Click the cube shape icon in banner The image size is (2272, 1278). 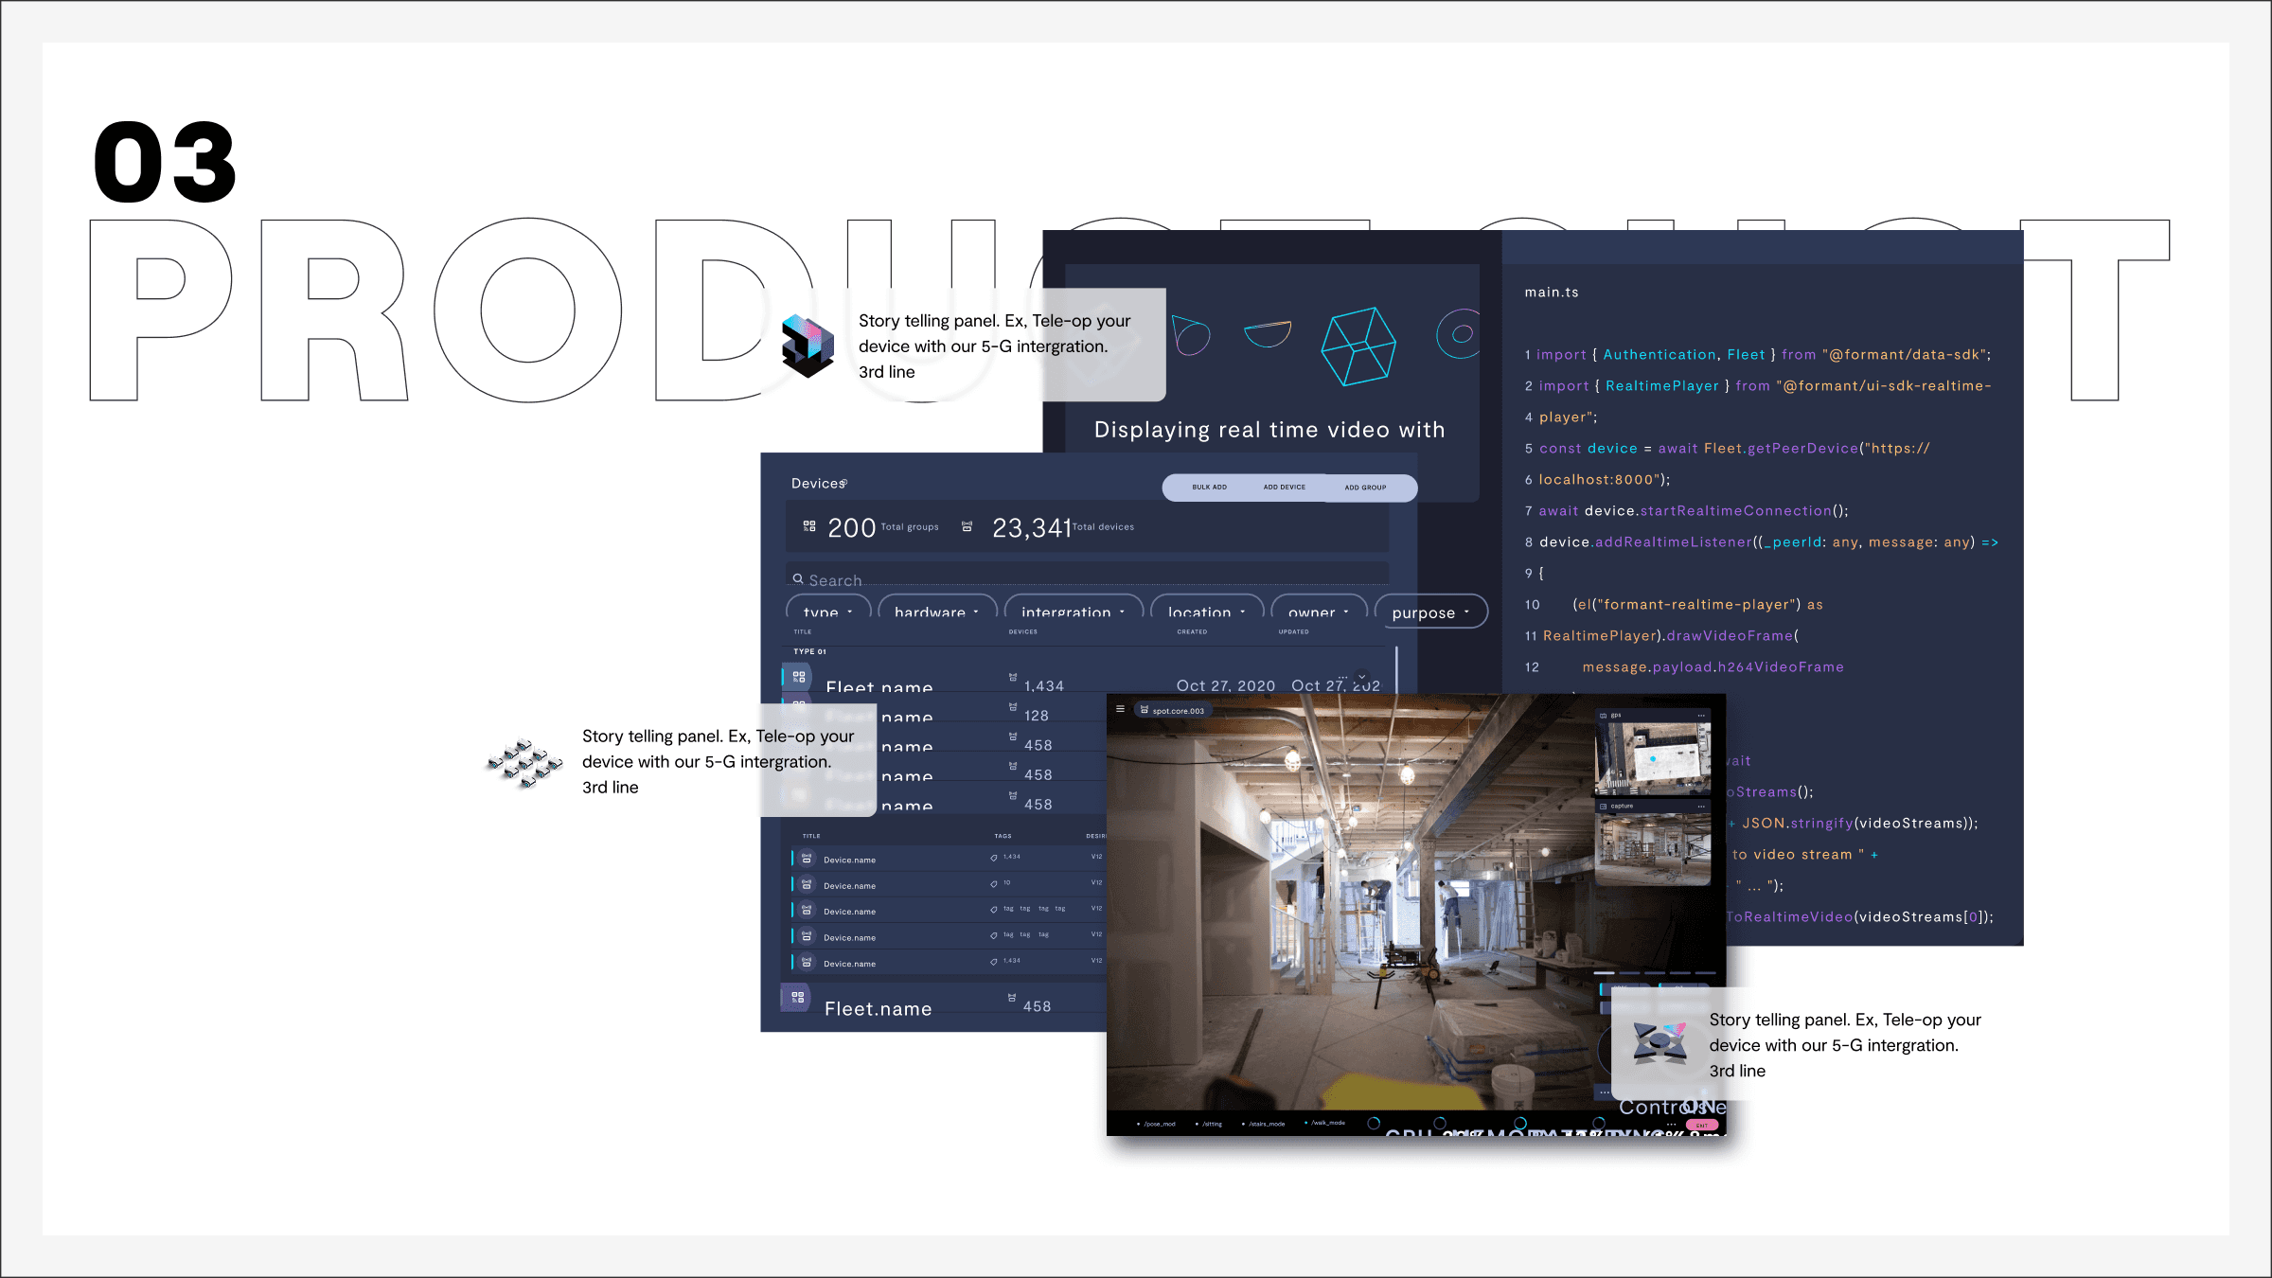1358,346
